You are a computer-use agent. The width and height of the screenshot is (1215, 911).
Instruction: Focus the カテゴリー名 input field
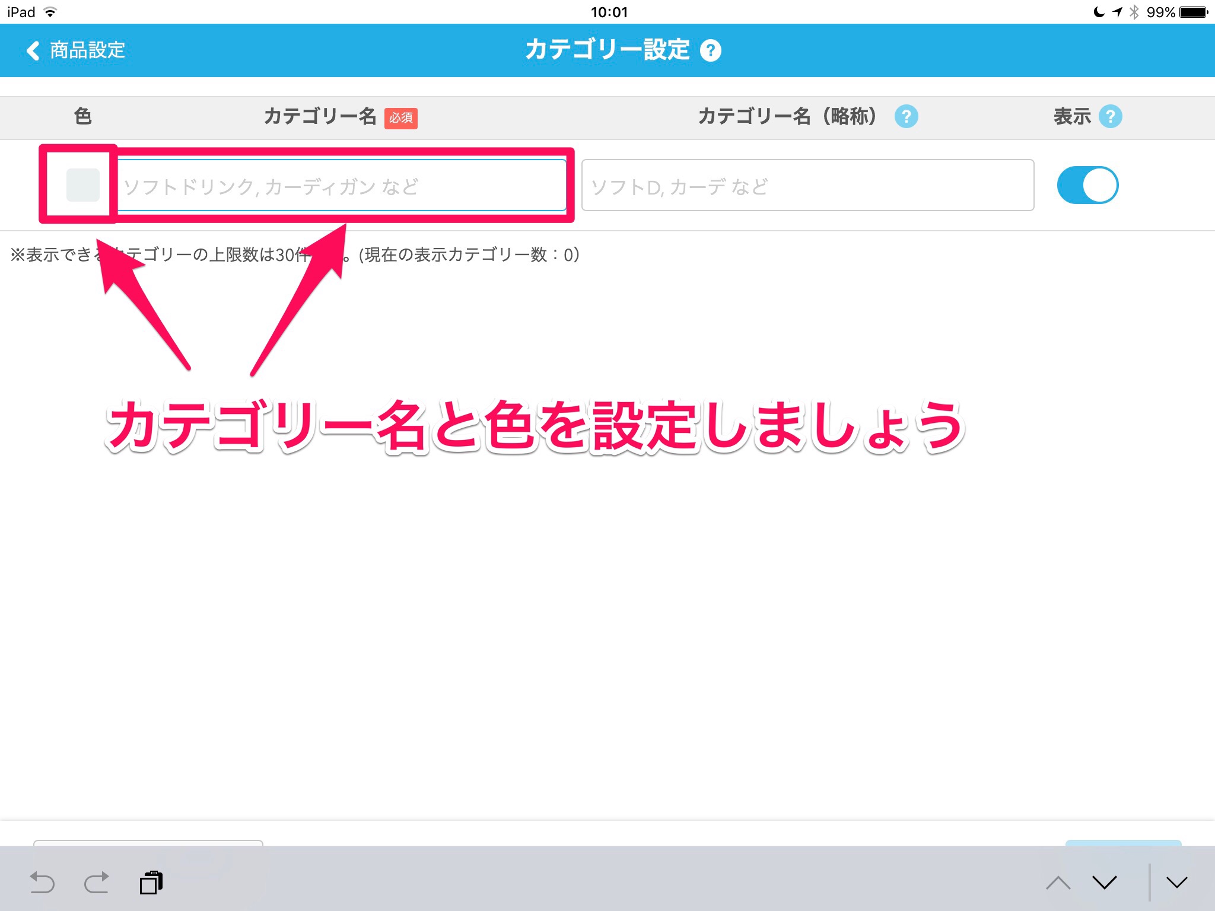341,185
